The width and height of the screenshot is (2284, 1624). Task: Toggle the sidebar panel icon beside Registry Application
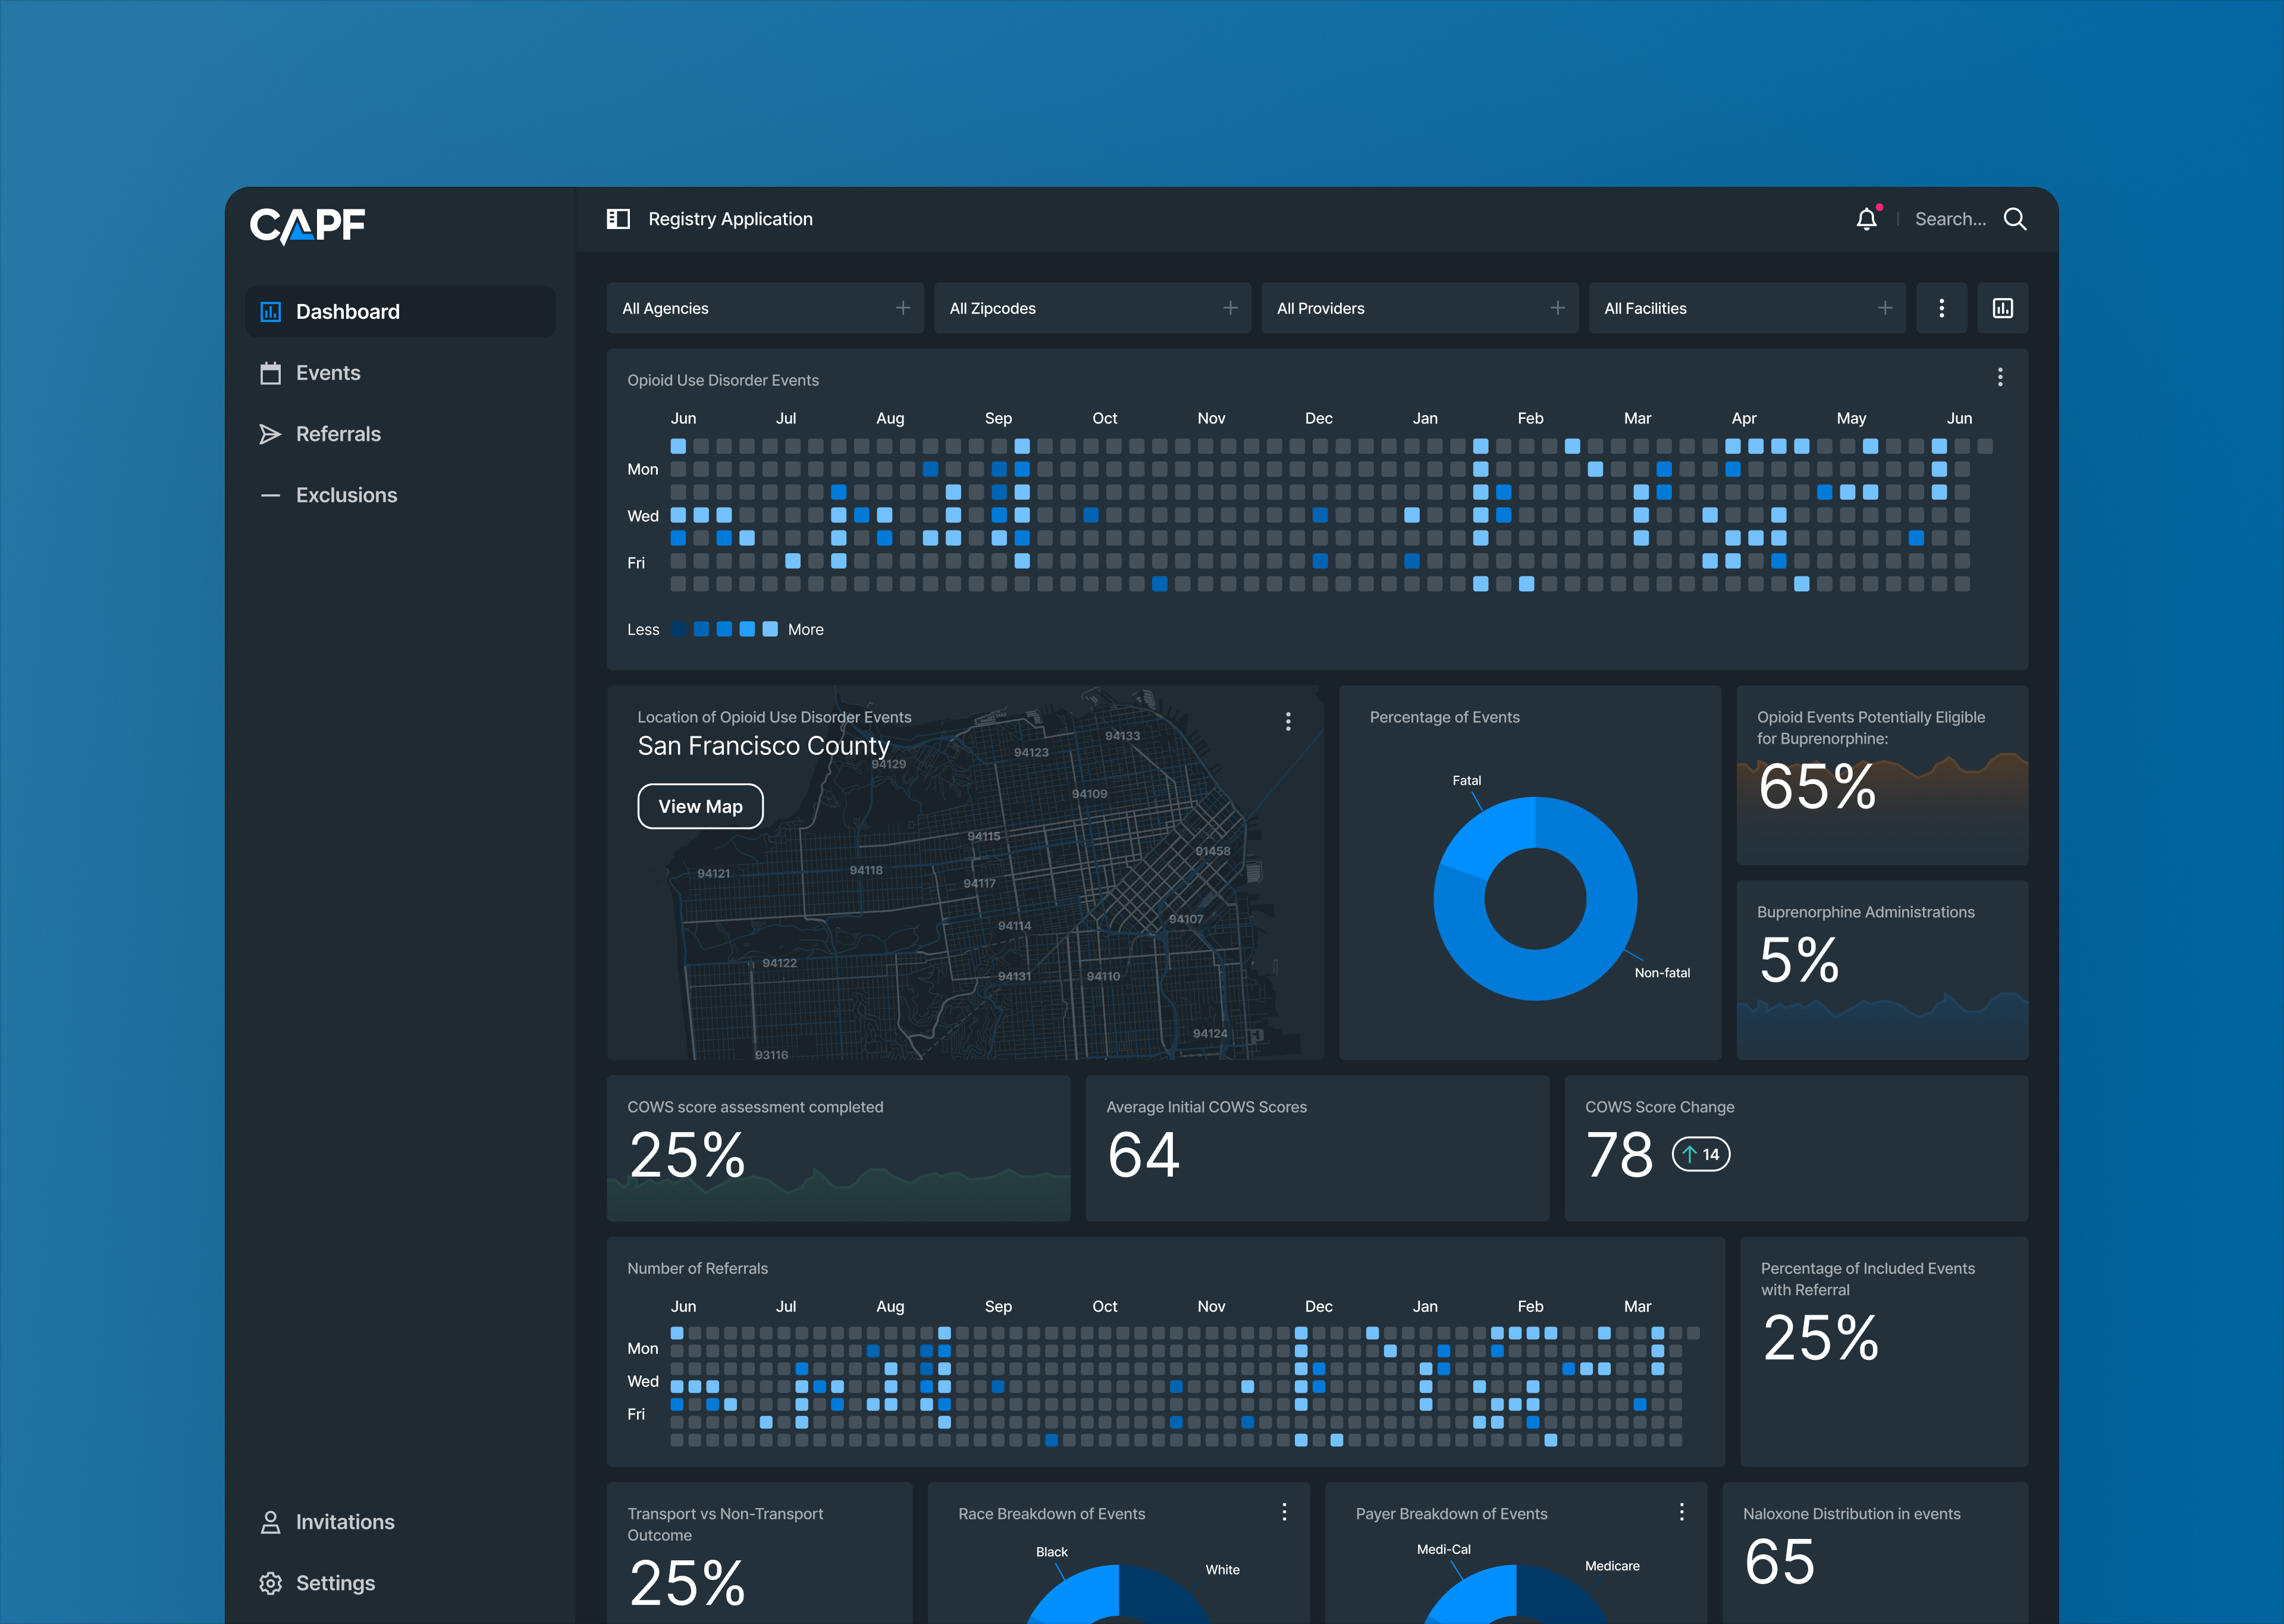click(x=618, y=218)
